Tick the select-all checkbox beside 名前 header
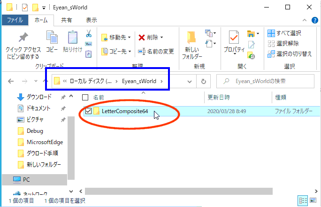The width and height of the screenshot is (321, 207). click(85, 98)
